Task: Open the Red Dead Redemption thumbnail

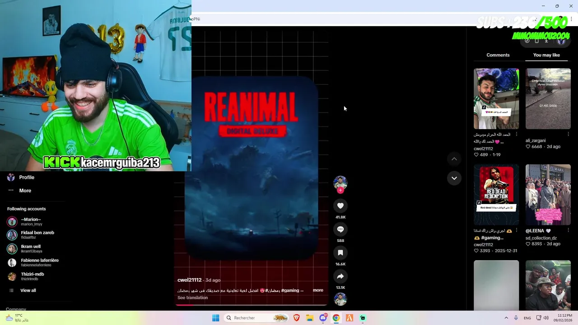Action: coord(496,195)
